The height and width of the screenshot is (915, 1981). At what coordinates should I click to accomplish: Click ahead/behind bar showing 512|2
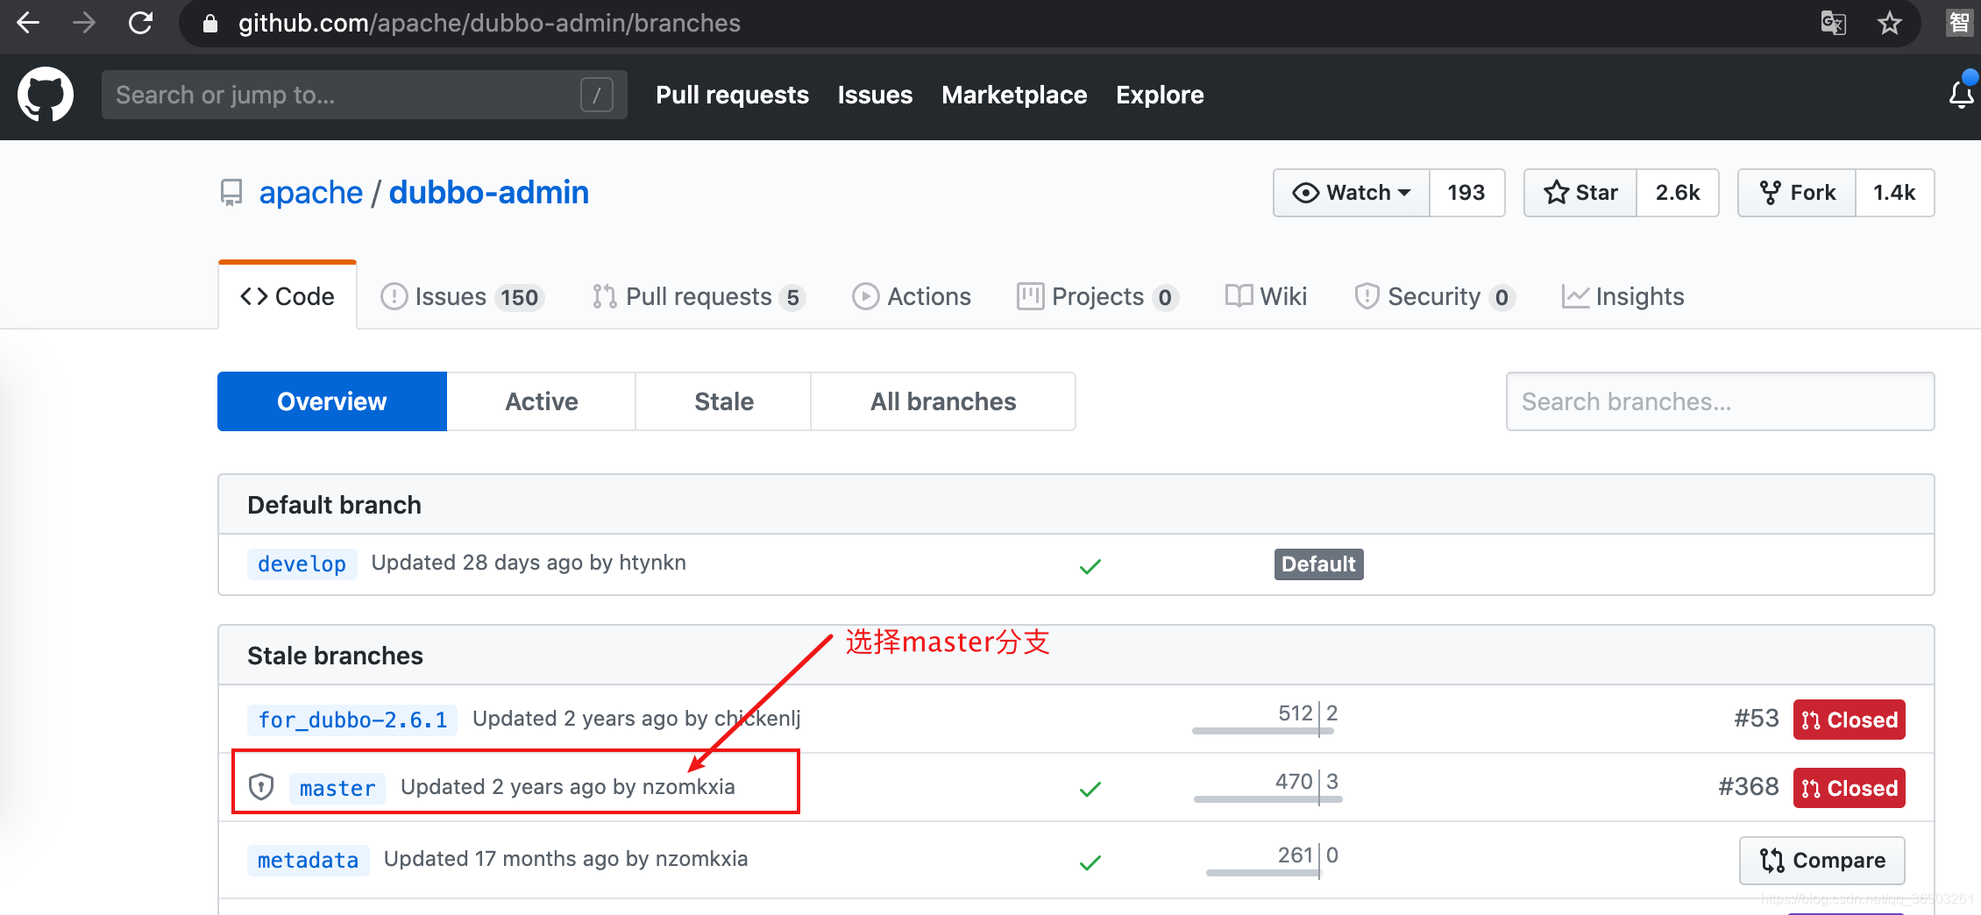coord(1265,719)
